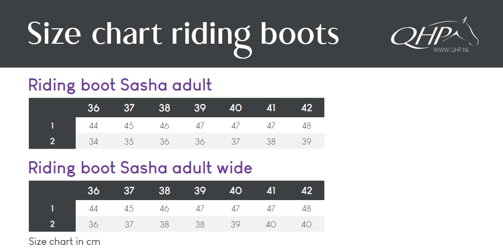This screenshot has width=503, height=251.
Task: Click size 36 header in Sasha adult table
Action: pos(93,107)
